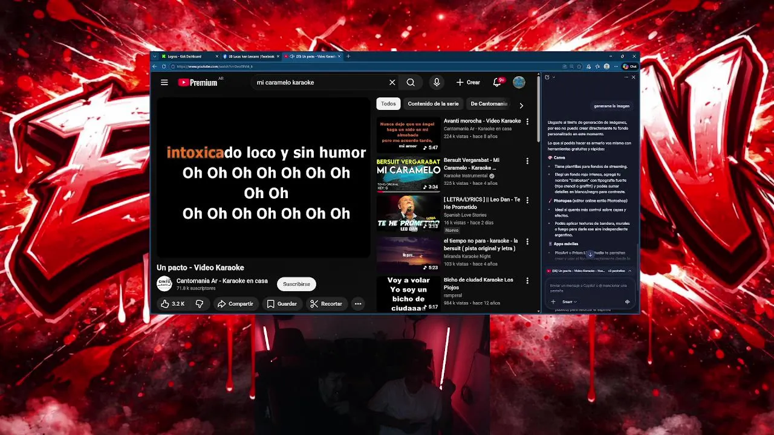Viewport: 774px width, 435px height.
Task: Start a new Copilot chat with compose icon
Action: pyautogui.click(x=547, y=77)
